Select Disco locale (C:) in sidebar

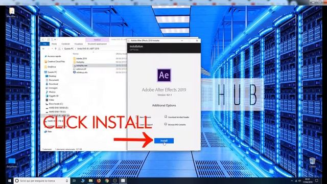[56, 104]
